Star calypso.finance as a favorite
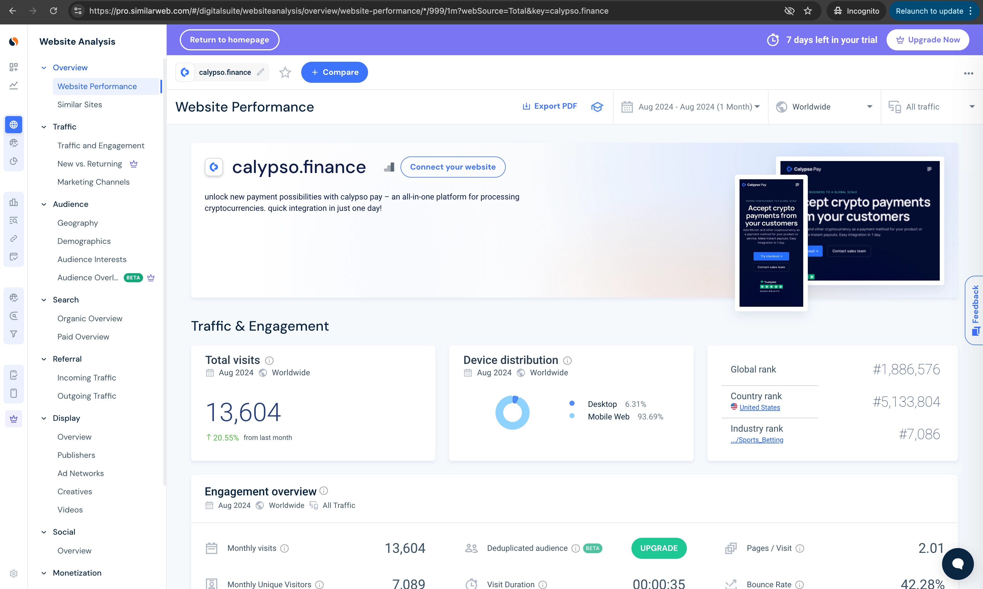 (x=285, y=72)
